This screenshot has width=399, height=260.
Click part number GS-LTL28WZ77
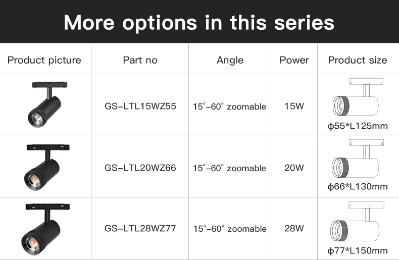pyautogui.click(x=140, y=228)
